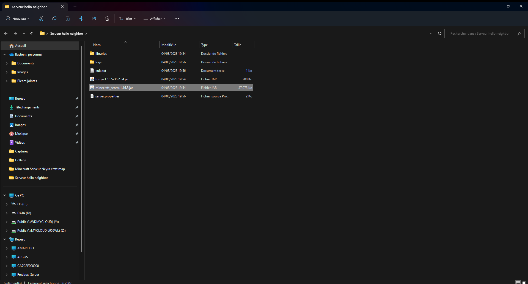
Task: Select the Freebox_Server network device
Action: tap(40, 275)
